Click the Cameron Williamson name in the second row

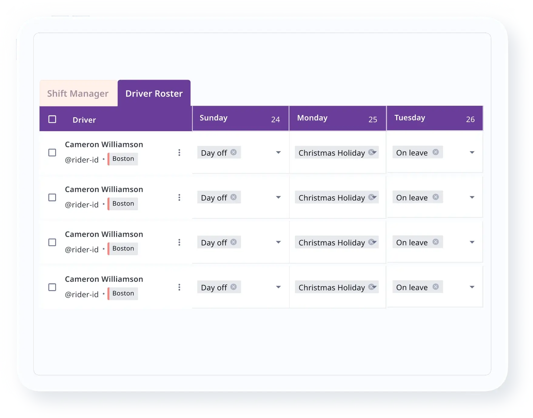104,189
